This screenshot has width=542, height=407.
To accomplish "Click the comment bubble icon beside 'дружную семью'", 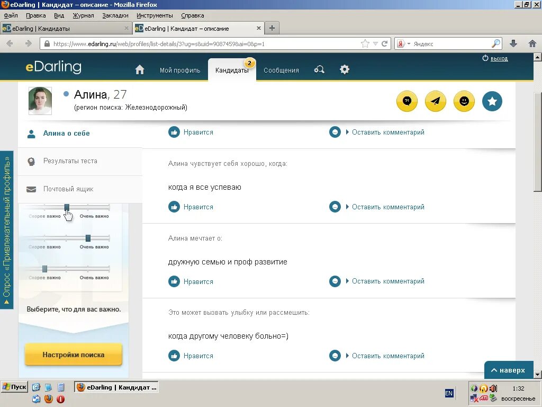I will click(335, 281).
